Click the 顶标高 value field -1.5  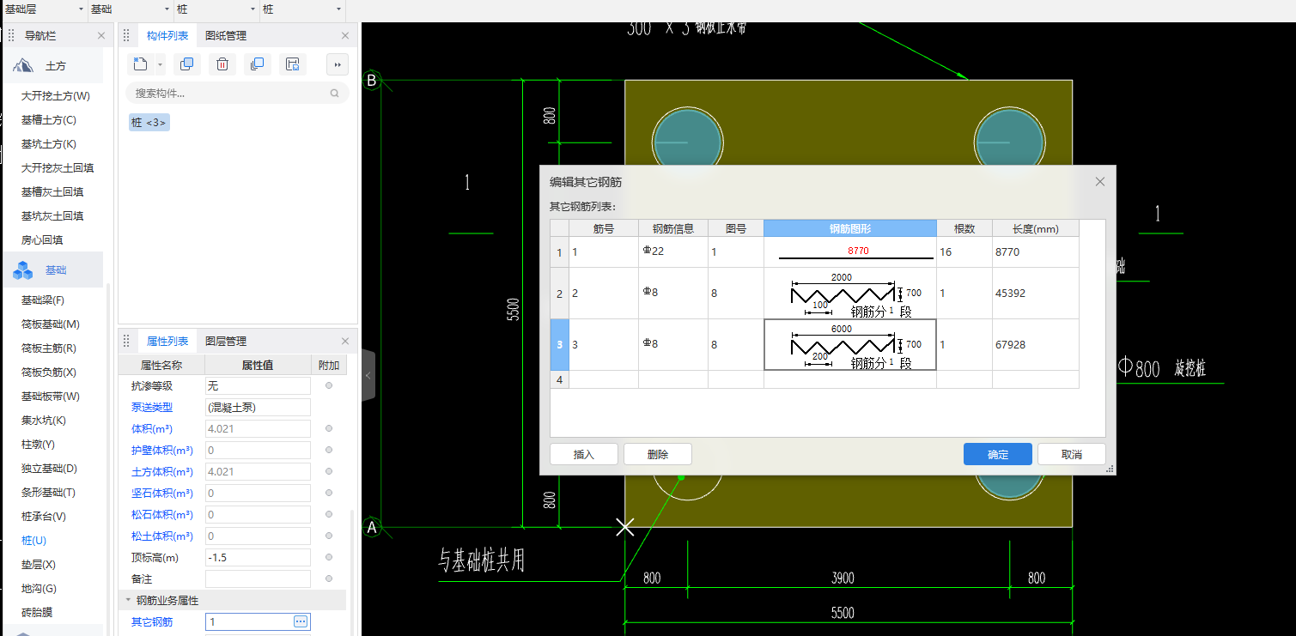coord(258,557)
